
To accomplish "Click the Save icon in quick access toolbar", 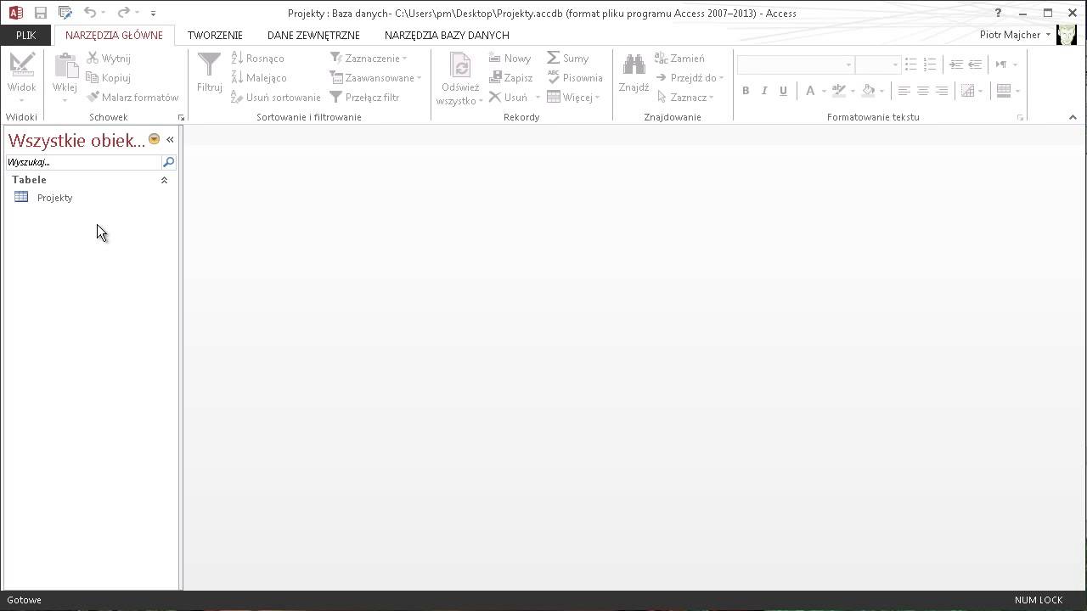I will coord(40,13).
